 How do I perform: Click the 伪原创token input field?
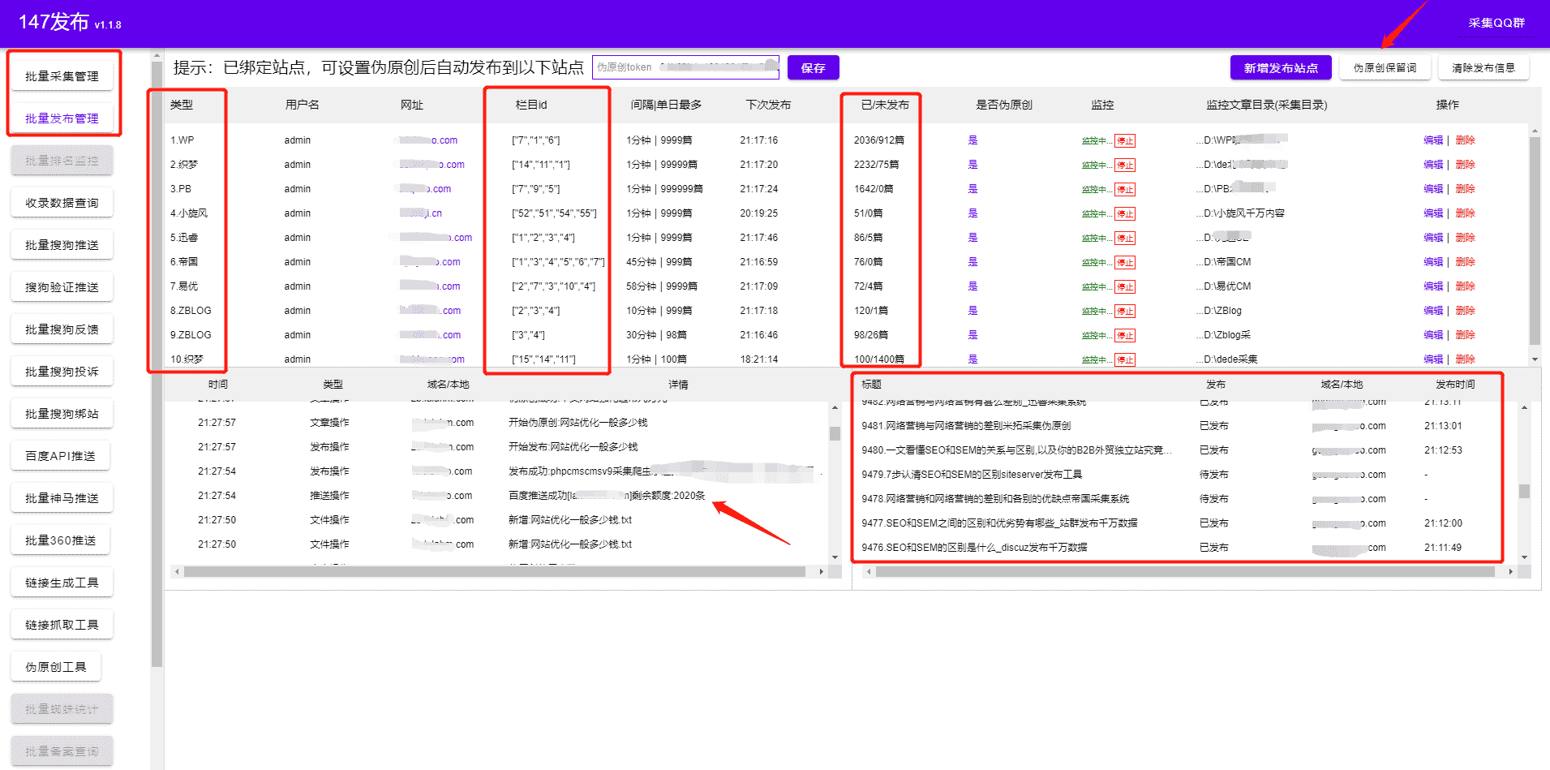pos(685,67)
